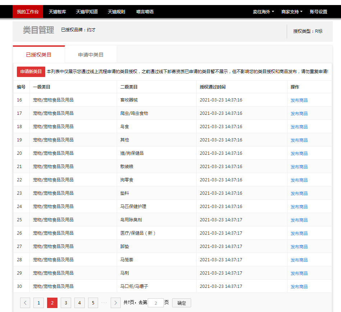Image resolution: width=341 pixels, height=312 pixels.
Task: Select page 3 in pagination
Action: [66, 303]
